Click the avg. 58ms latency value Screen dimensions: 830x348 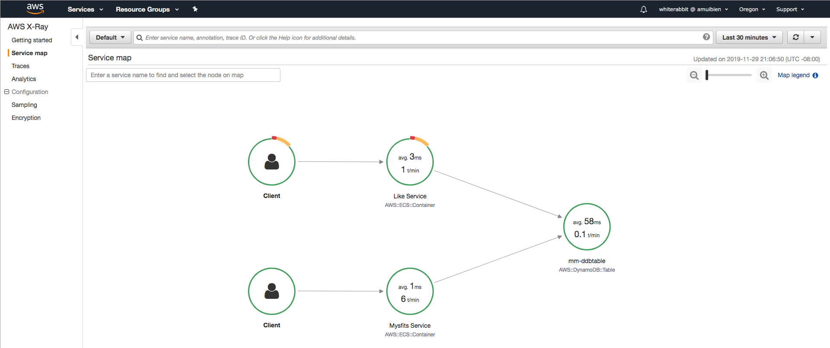(x=587, y=222)
